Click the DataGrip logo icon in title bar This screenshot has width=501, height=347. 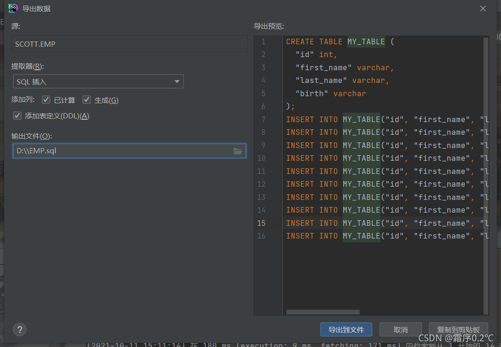(x=13, y=8)
